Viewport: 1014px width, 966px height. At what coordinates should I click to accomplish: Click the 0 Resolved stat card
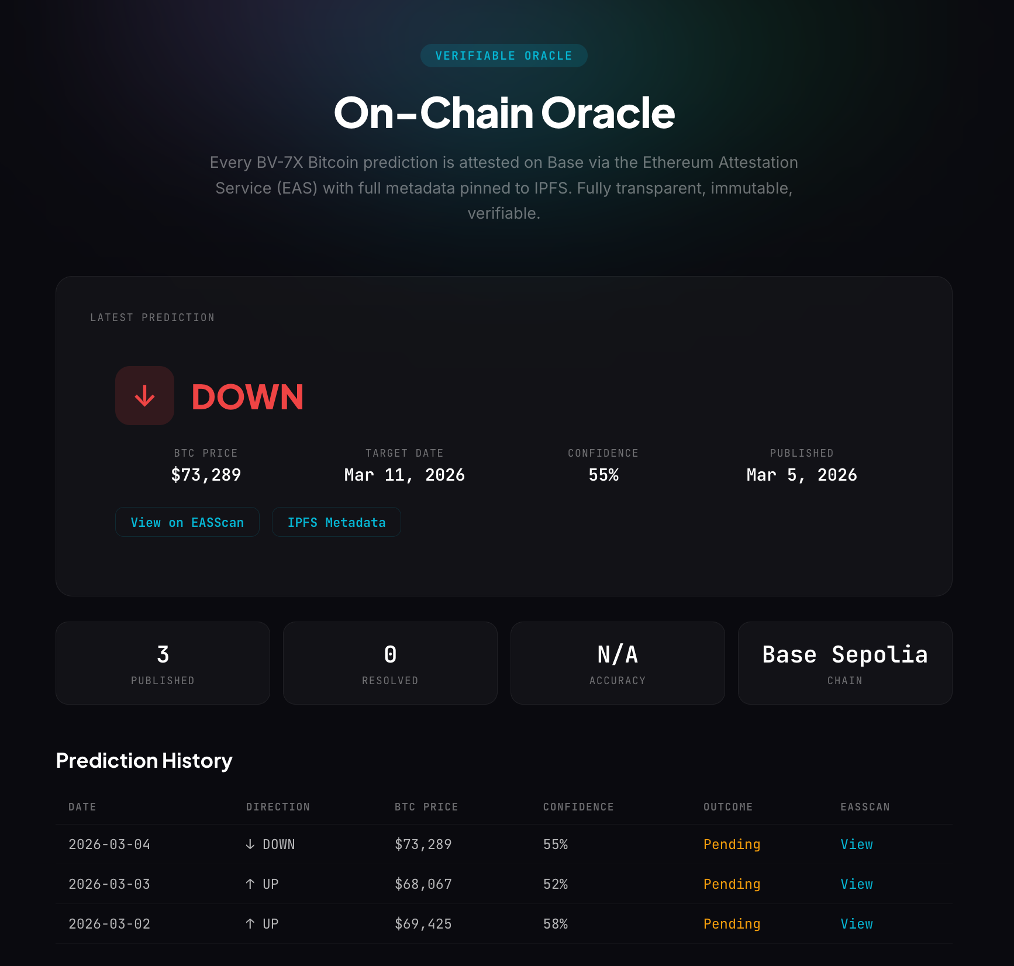click(390, 663)
